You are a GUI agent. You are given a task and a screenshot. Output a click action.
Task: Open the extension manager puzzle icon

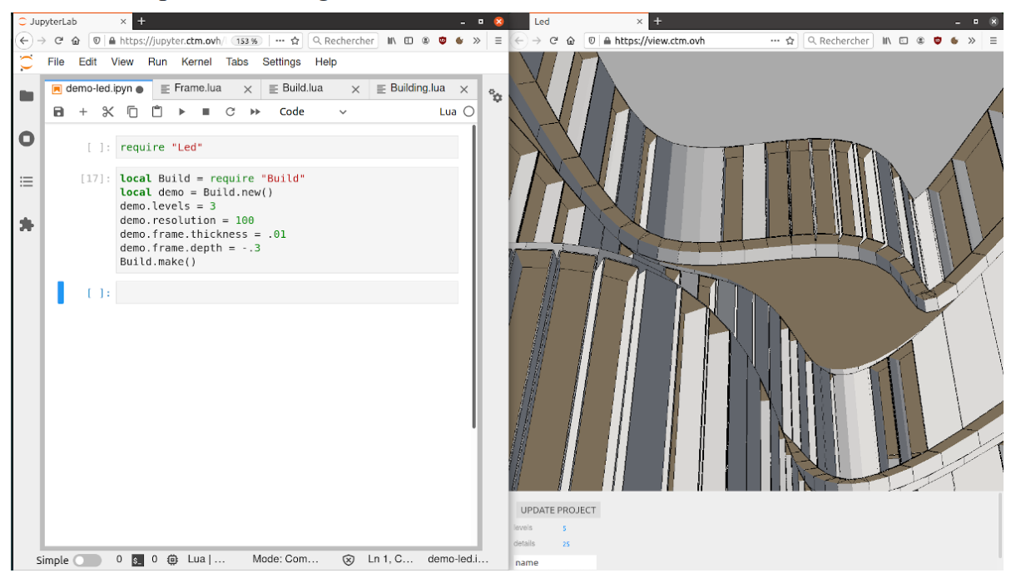[x=27, y=225]
